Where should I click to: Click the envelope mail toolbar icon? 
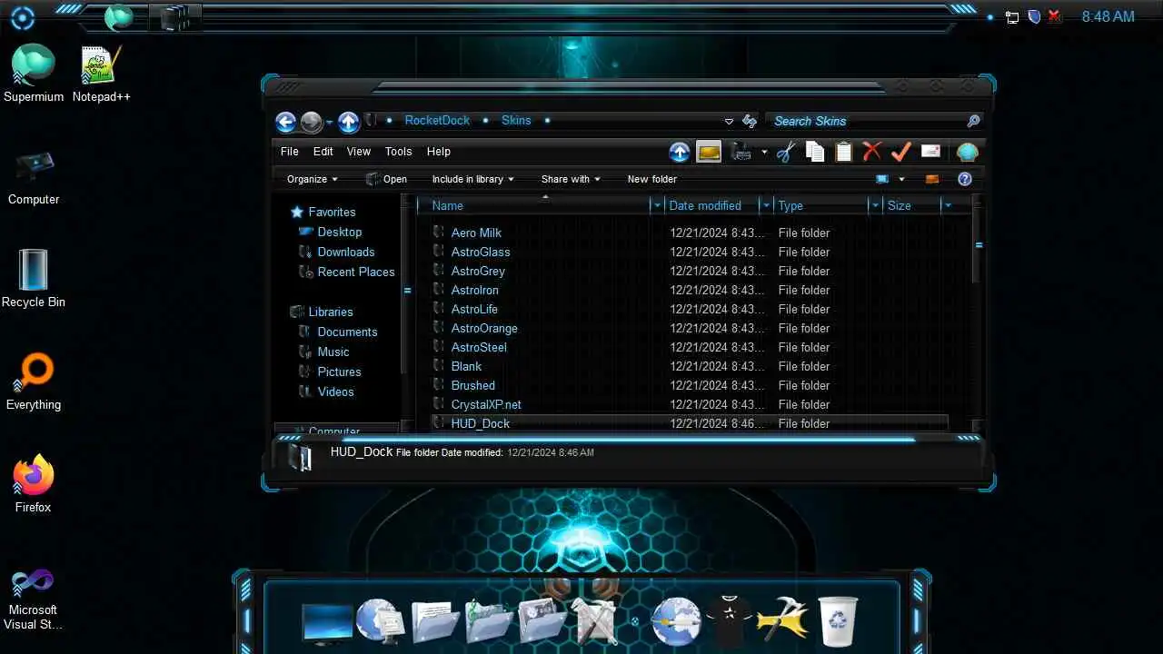coord(930,152)
